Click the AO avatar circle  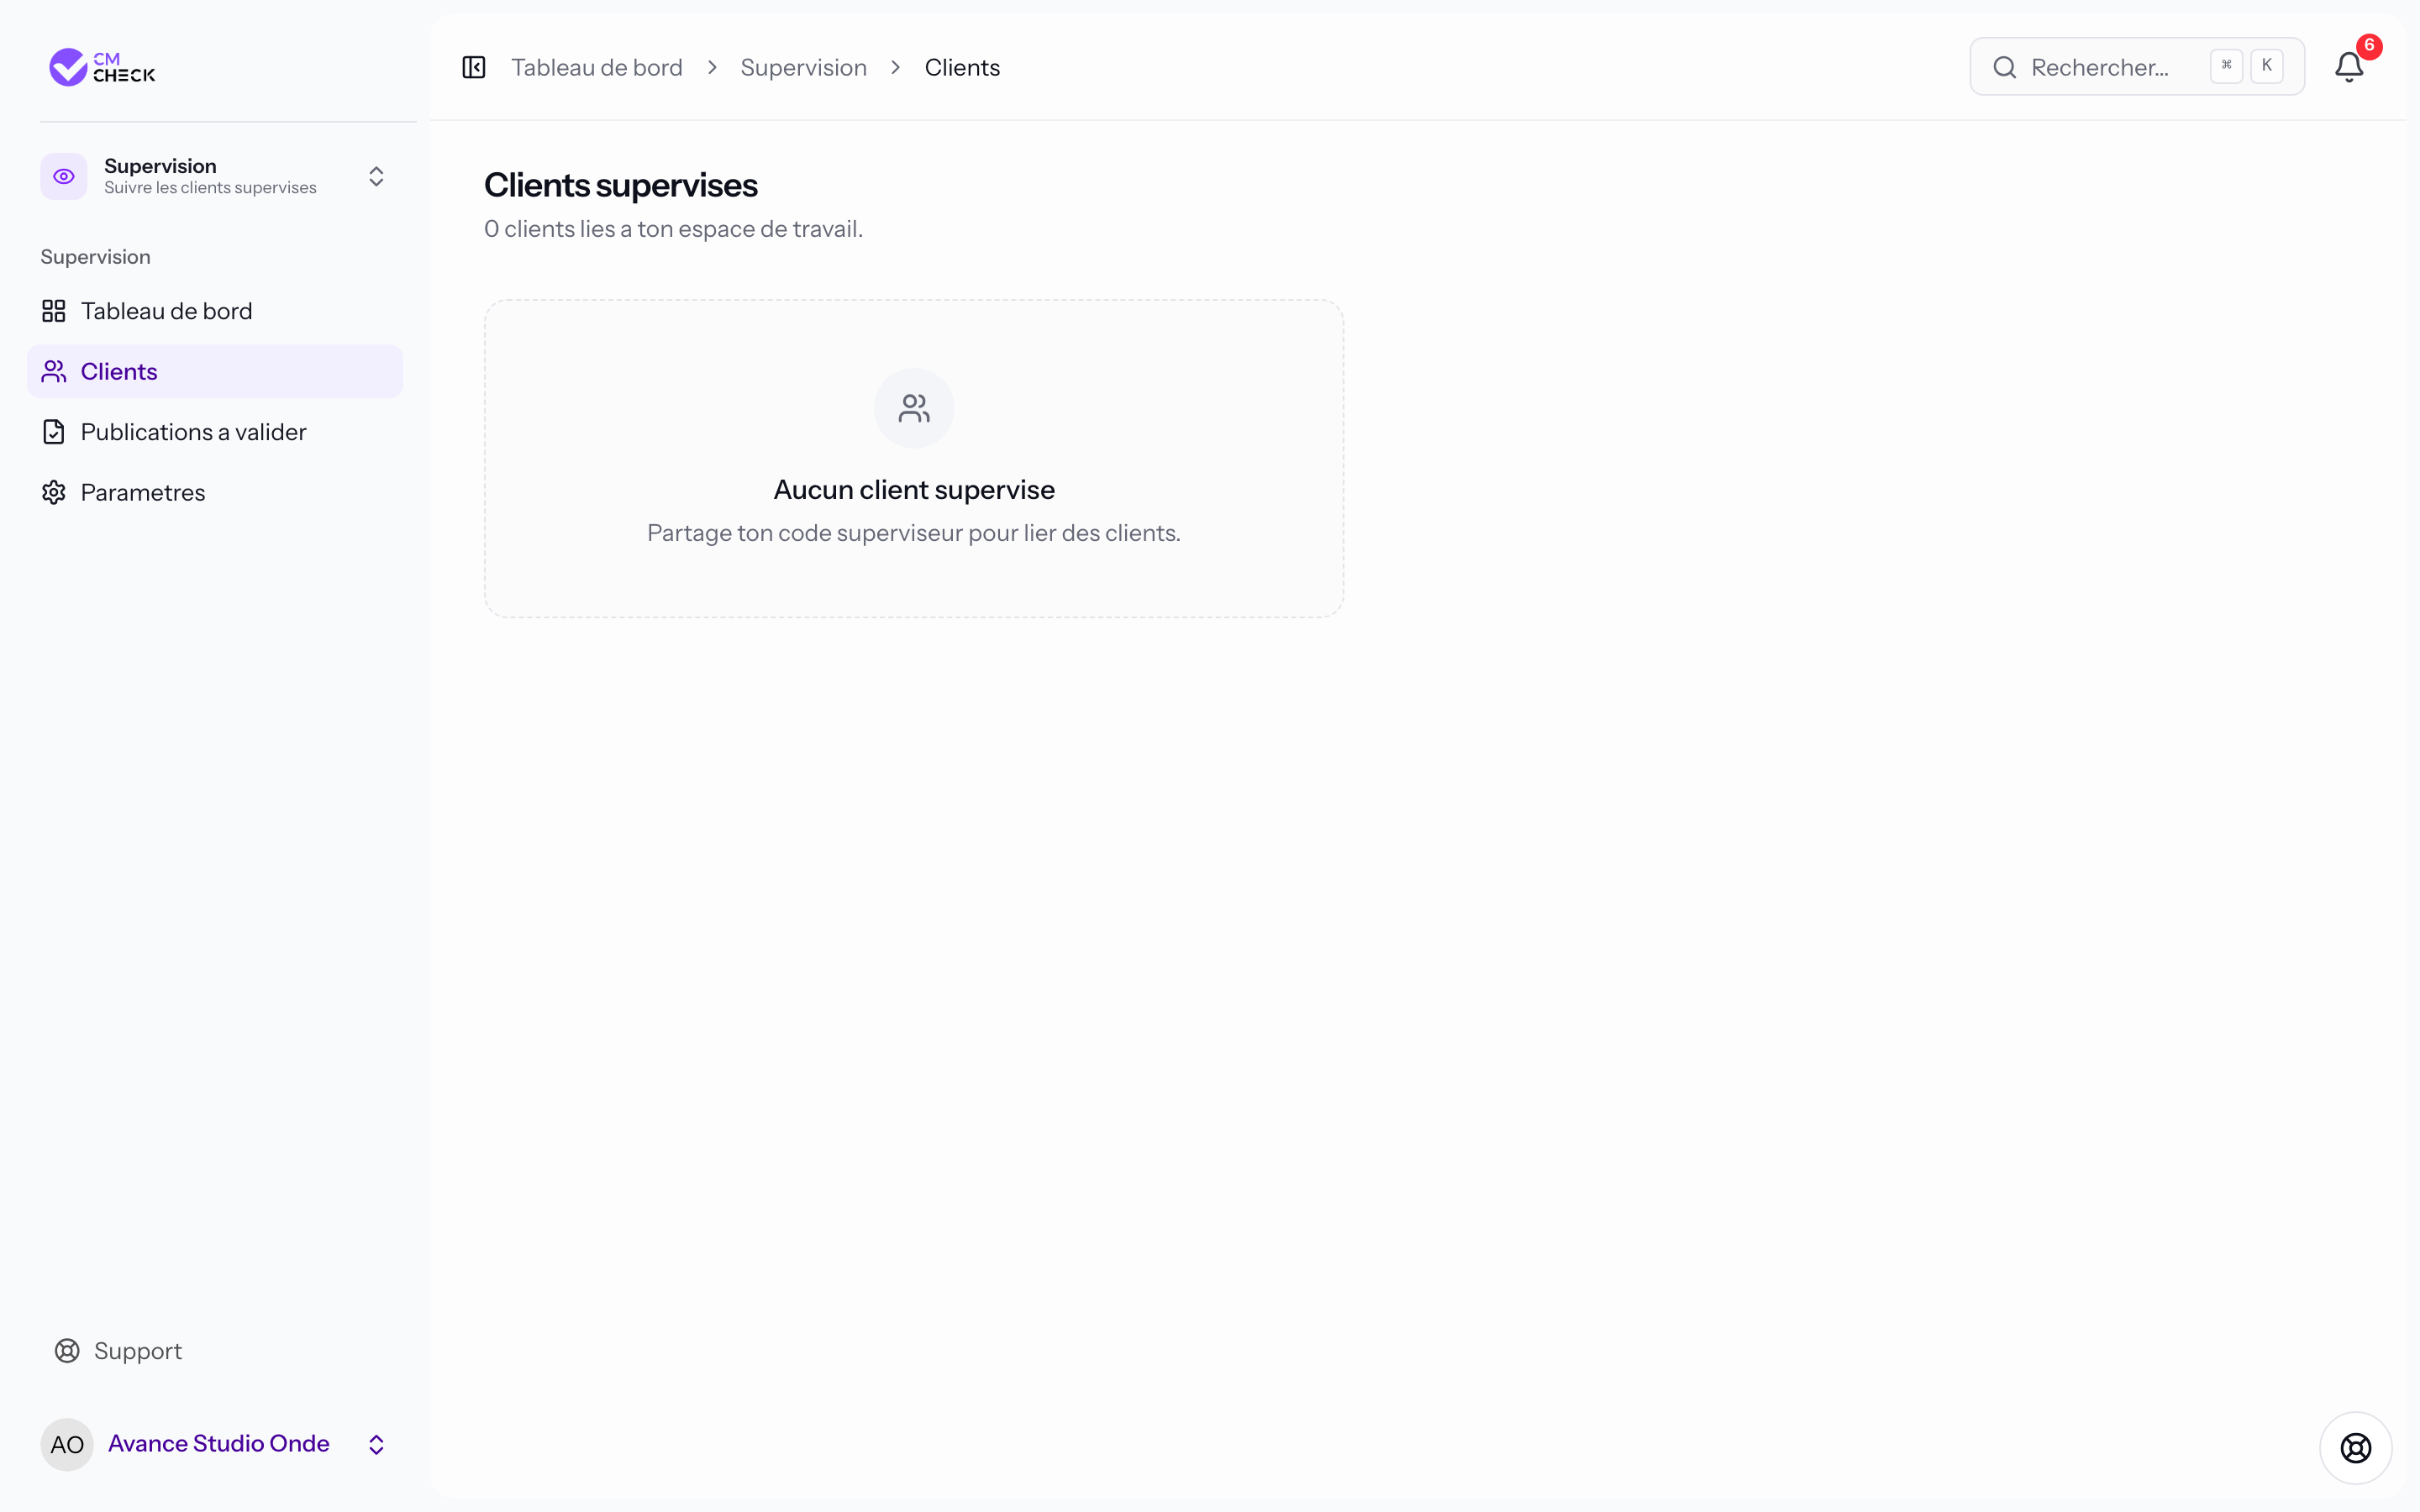(x=67, y=1444)
